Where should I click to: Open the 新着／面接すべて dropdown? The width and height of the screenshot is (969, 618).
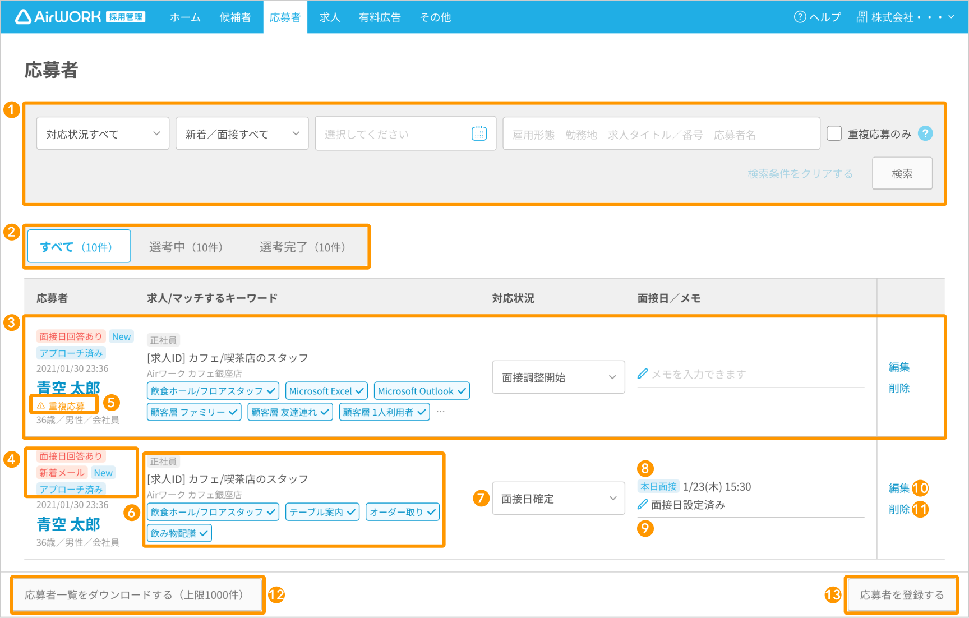[242, 133]
